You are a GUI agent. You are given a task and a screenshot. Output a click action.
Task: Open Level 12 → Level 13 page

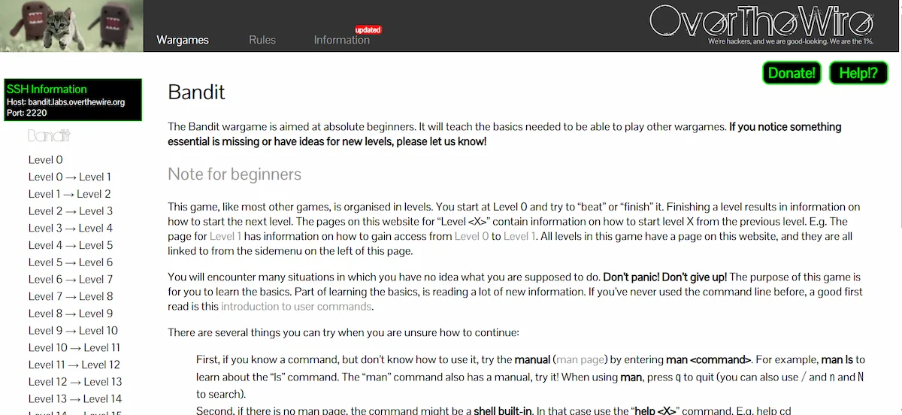[x=75, y=381]
